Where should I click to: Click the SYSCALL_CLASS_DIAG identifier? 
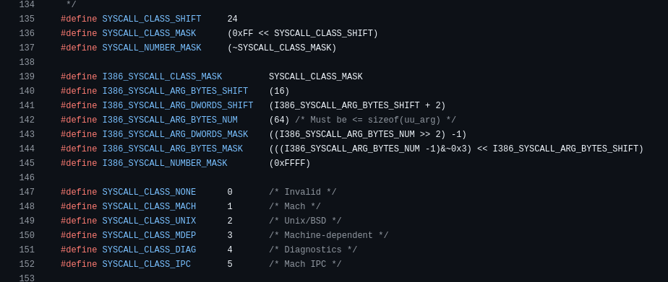[x=149, y=250]
